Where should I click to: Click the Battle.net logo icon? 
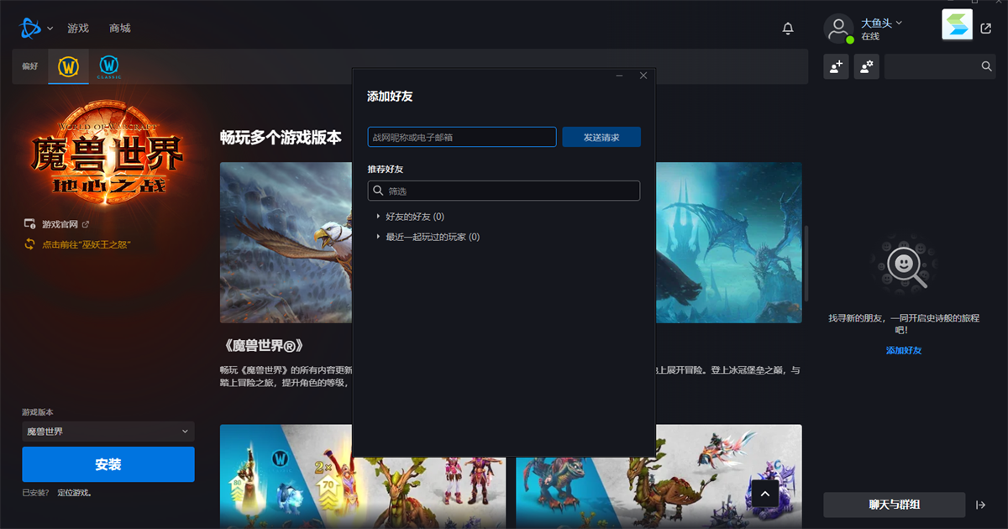(29, 27)
